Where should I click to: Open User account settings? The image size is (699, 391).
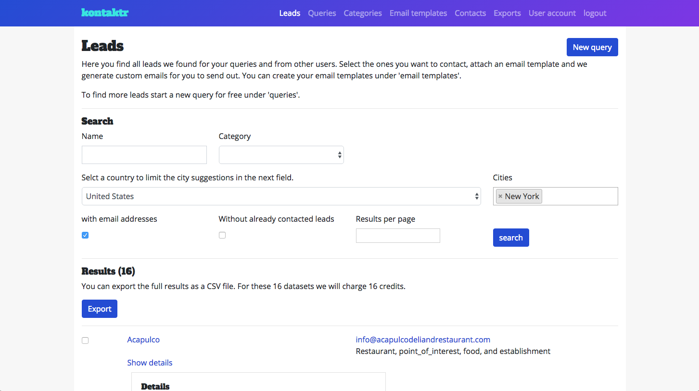coord(552,13)
